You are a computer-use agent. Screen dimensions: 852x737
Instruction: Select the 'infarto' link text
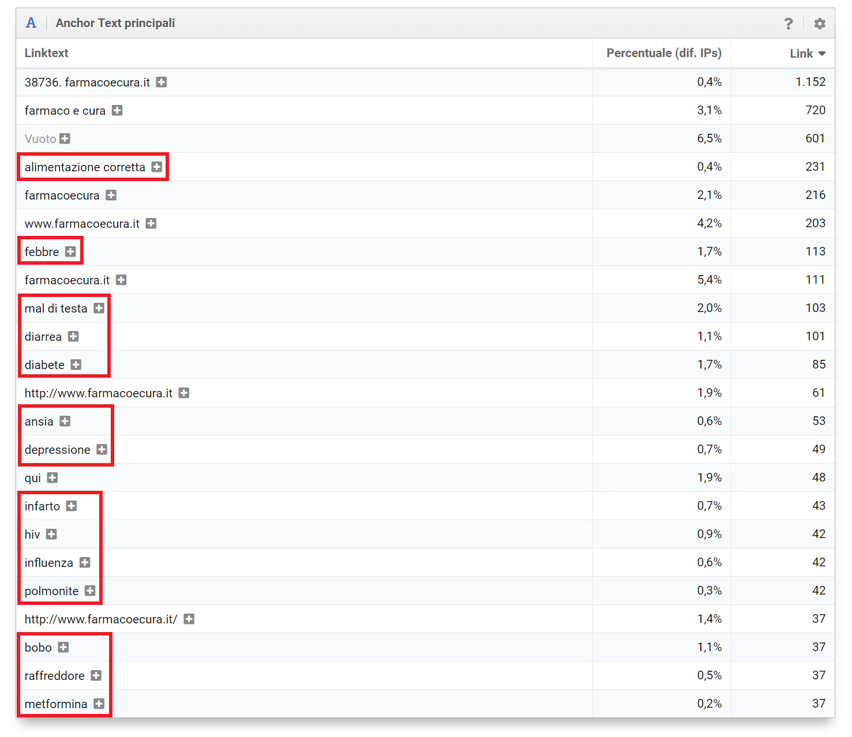(x=42, y=506)
